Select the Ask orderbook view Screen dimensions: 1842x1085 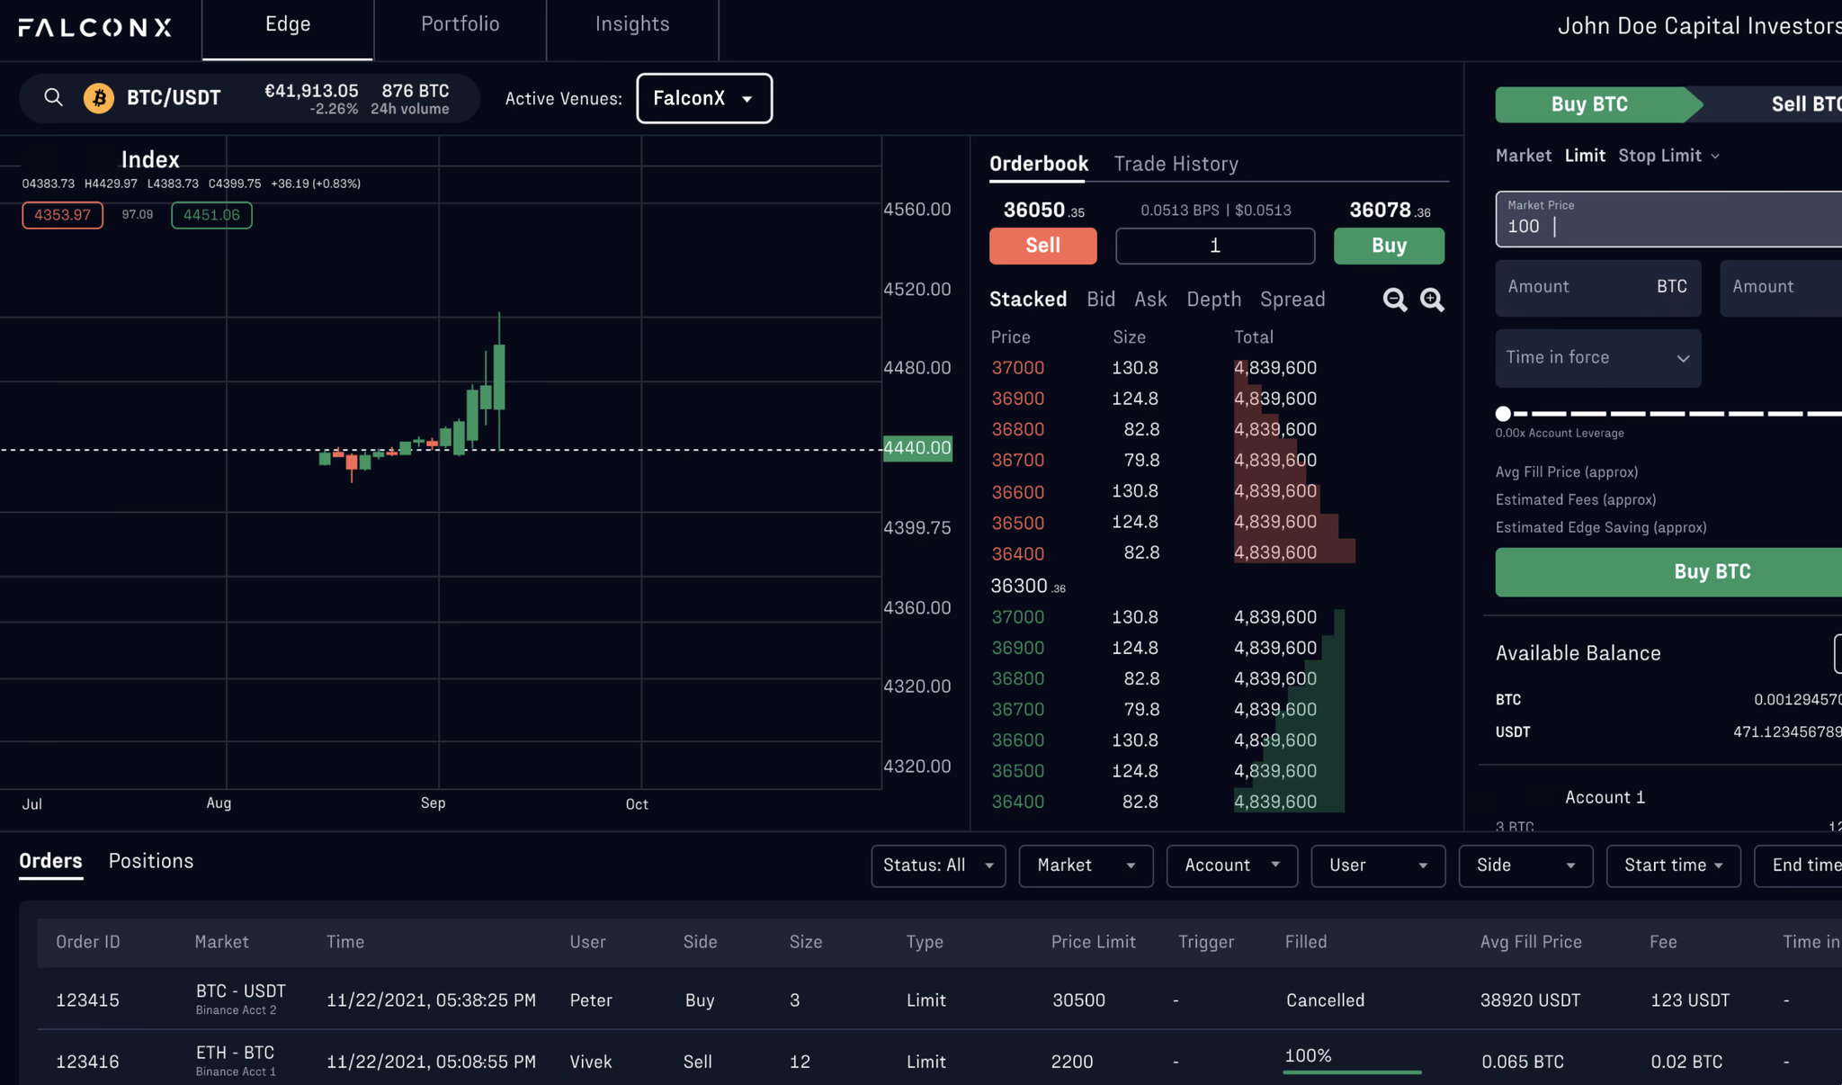click(x=1150, y=299)
